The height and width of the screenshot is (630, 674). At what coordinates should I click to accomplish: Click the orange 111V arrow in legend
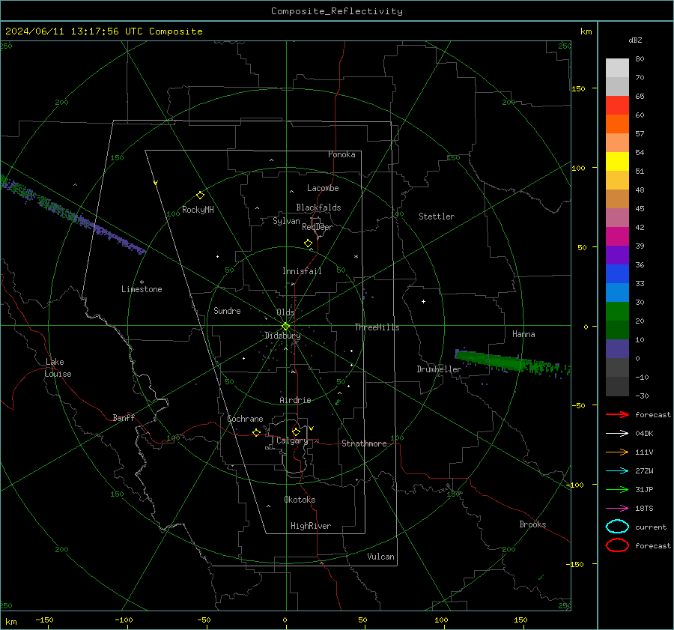tap(617, 452)
